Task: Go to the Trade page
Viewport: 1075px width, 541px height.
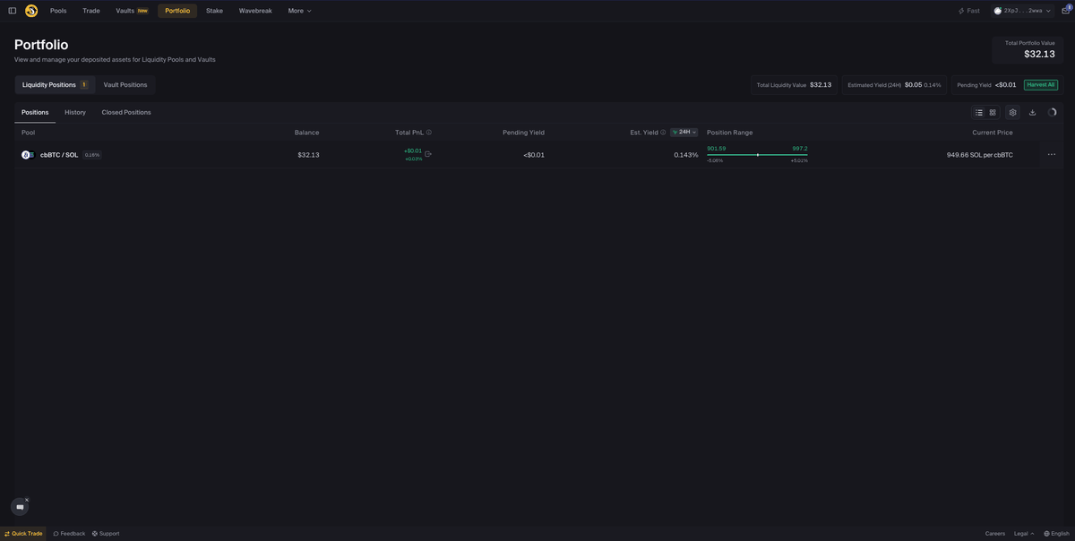Action: point(91,11)
